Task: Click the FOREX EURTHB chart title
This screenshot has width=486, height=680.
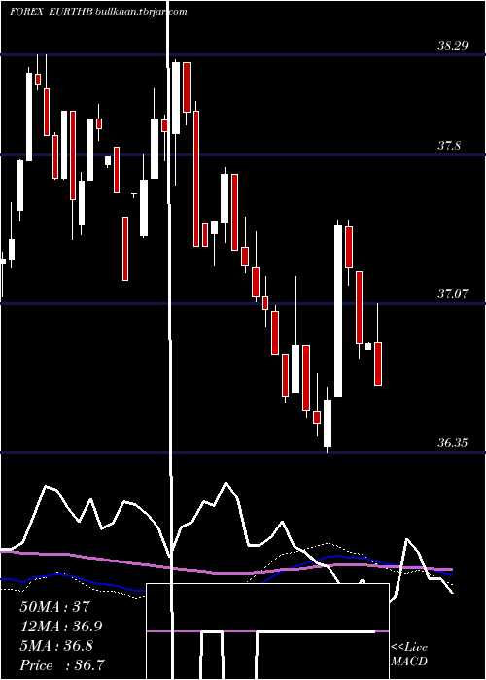Action: [52, 12]
